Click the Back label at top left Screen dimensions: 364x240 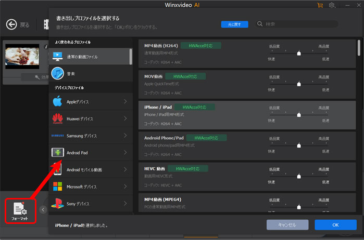24,25
